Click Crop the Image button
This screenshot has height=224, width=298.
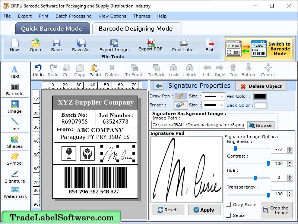point(276,210)
